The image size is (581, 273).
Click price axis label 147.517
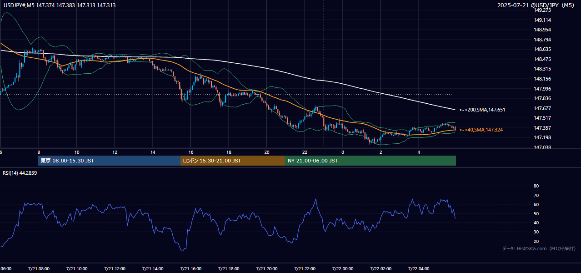click(x=542, y=118)
